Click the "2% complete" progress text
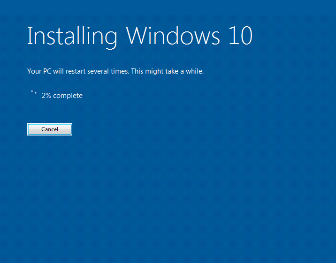The image size is (336, 263). pos(62,96)
